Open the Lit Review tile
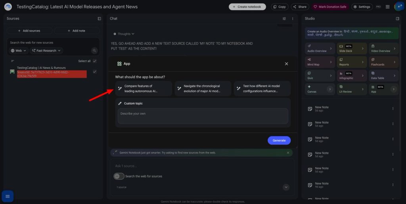 click(x=352, y=89)
